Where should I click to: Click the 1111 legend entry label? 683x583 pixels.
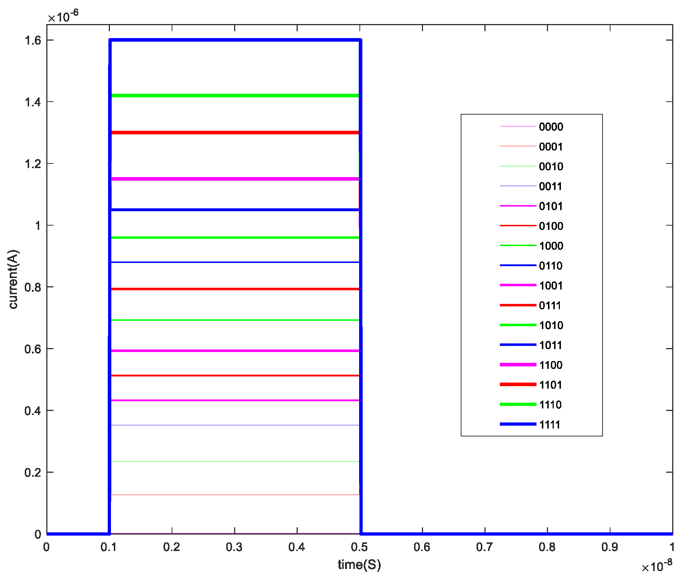[550, 425]
